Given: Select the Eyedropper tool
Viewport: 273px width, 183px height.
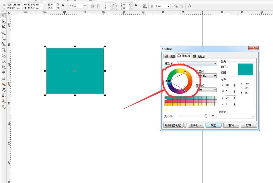Looking at the screenshot, I should pos(3,90).
